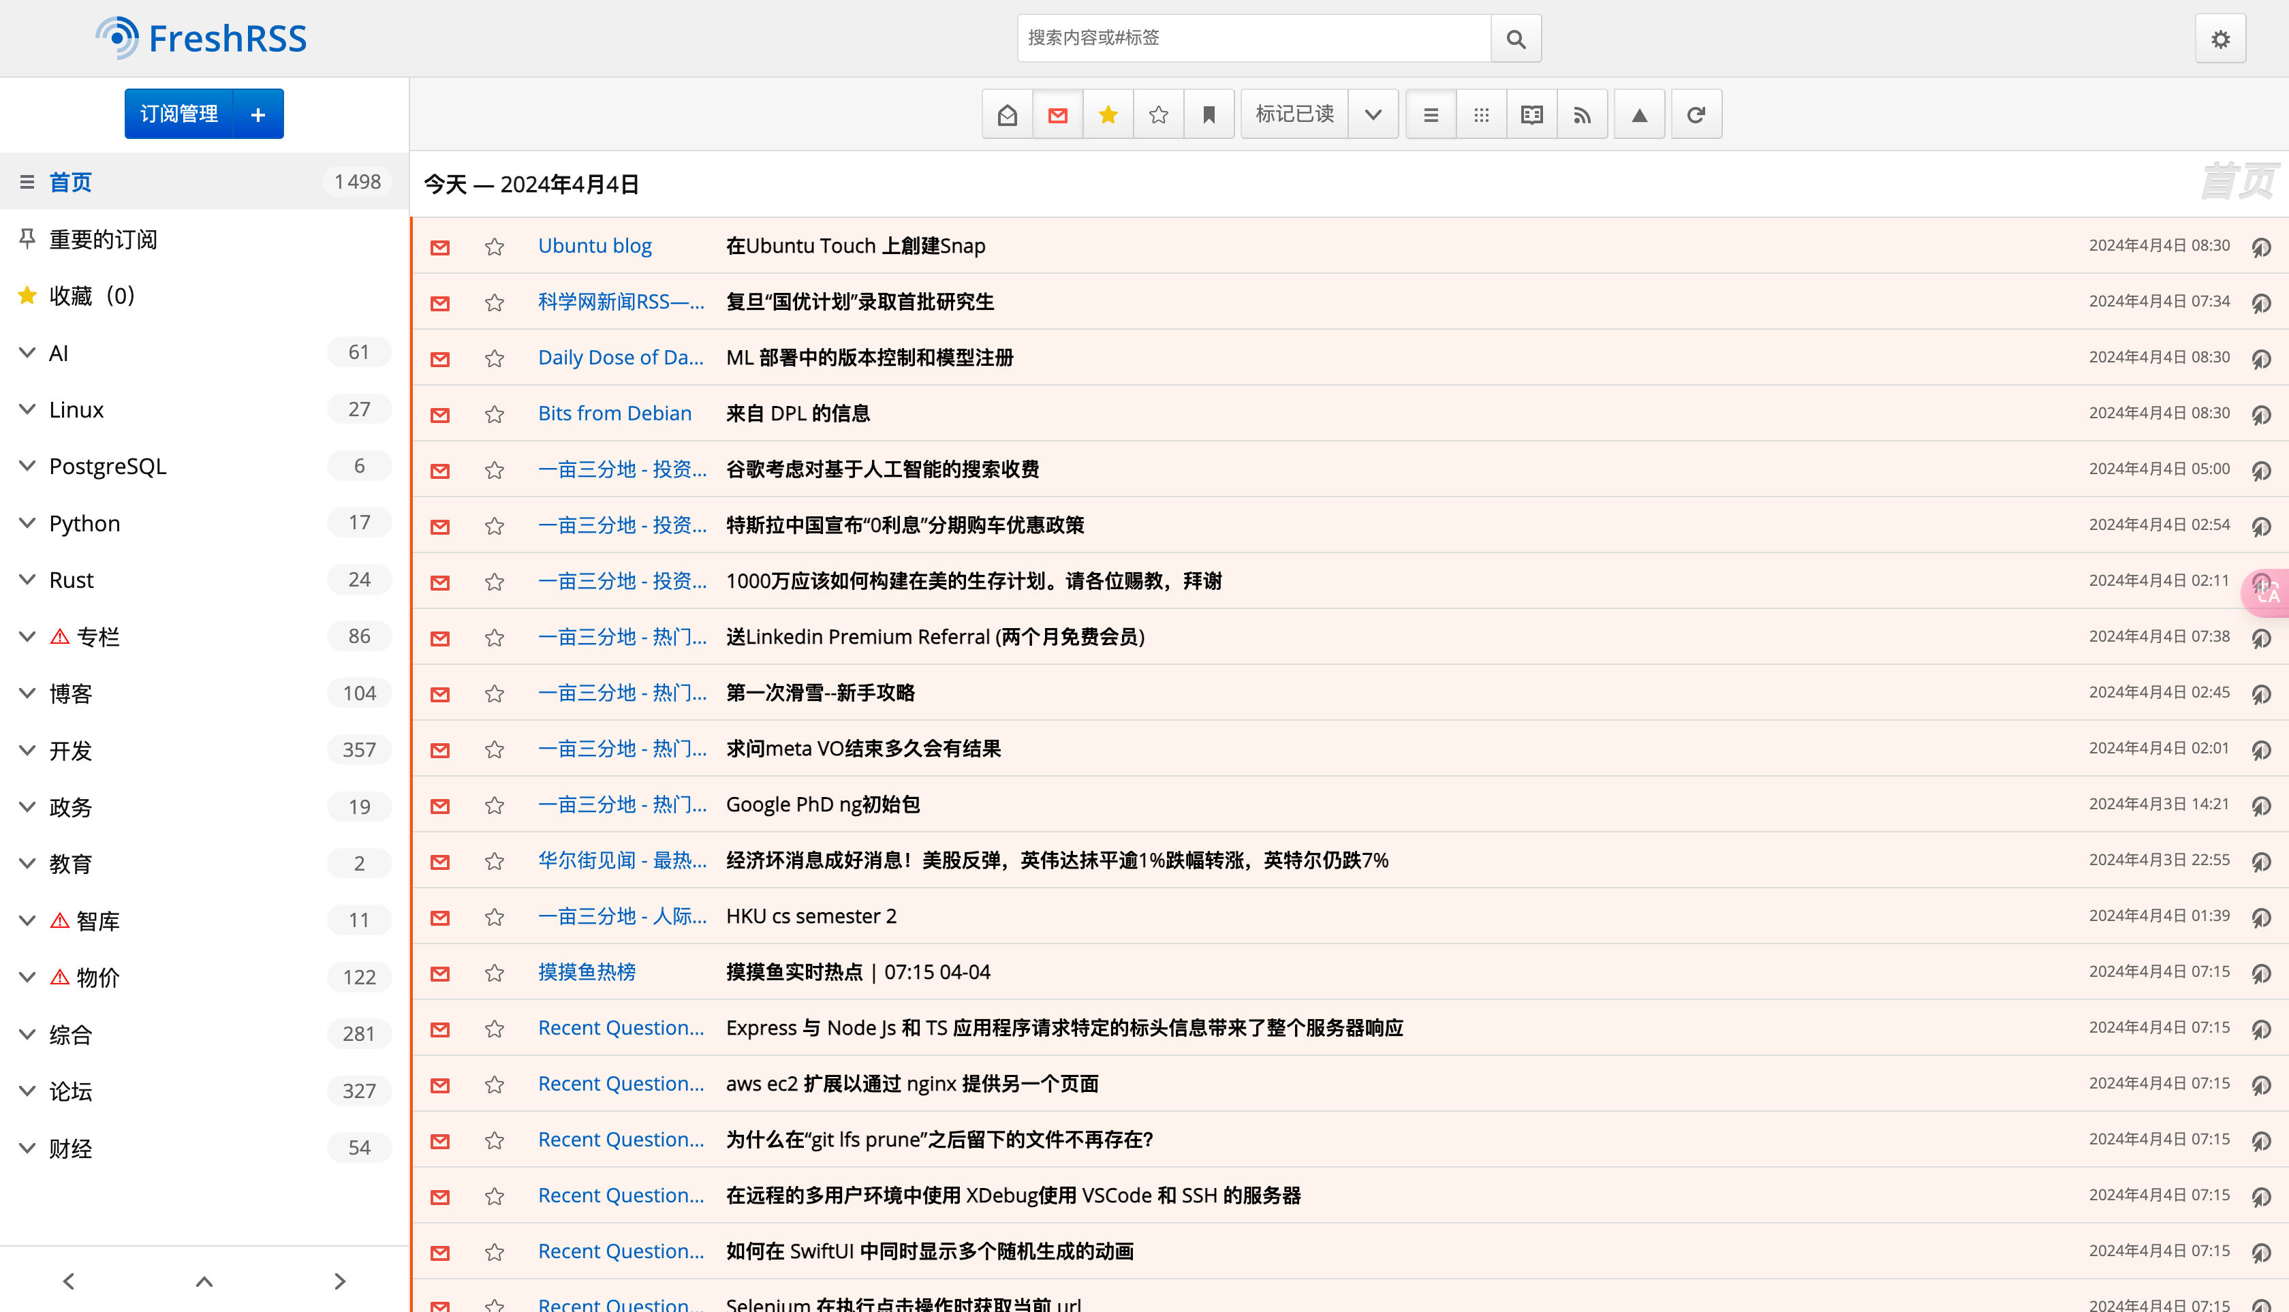Open settings gear icon at top right

(x=2220, y=39)
